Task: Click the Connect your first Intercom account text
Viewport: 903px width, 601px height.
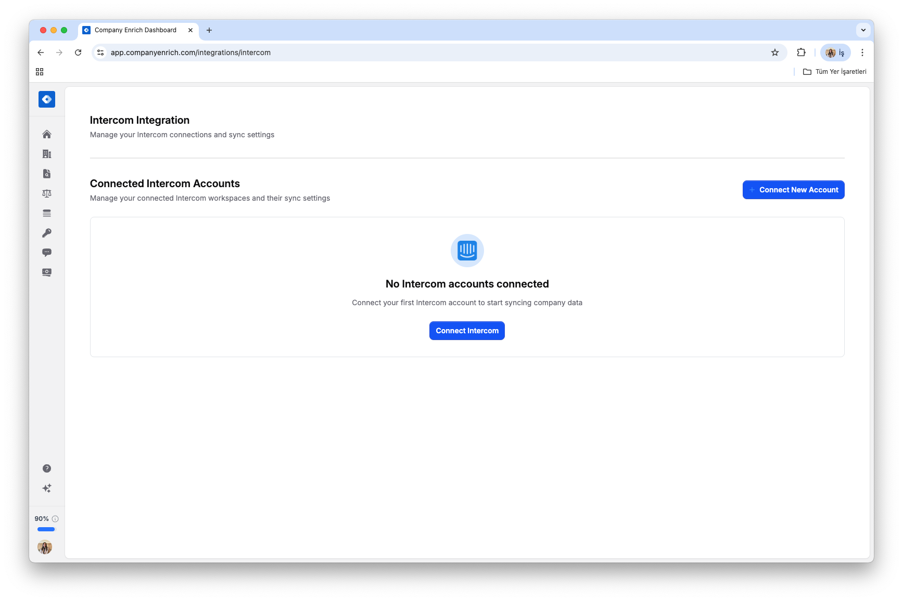Action: coord(467,303)
